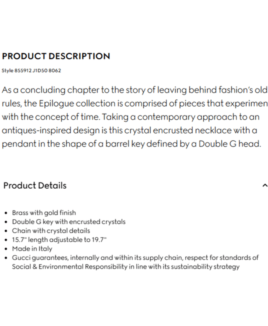Click the 15.7" length adjustable bullet
Viewport: 268px width, 326px height.
coord(59,240)
